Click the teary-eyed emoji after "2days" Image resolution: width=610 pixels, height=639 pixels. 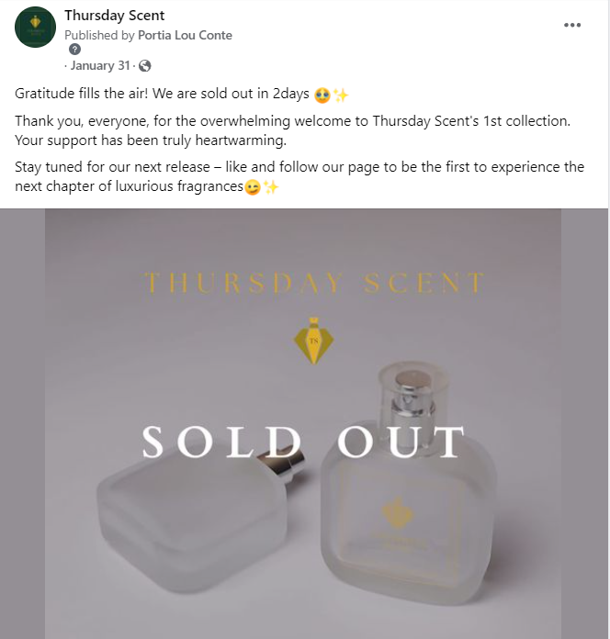coord(322,95)
